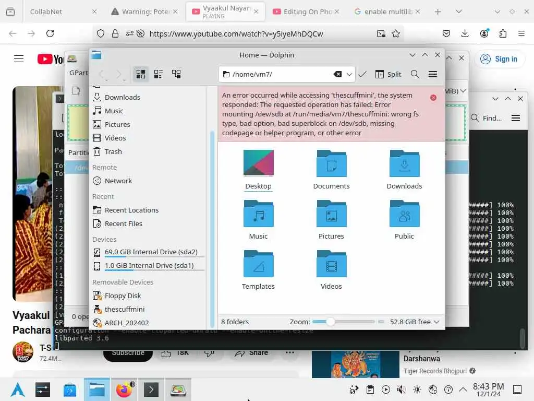Switch to the CollabNet browser tab
This screenshot has width=534, height=401.
(63, 11)
